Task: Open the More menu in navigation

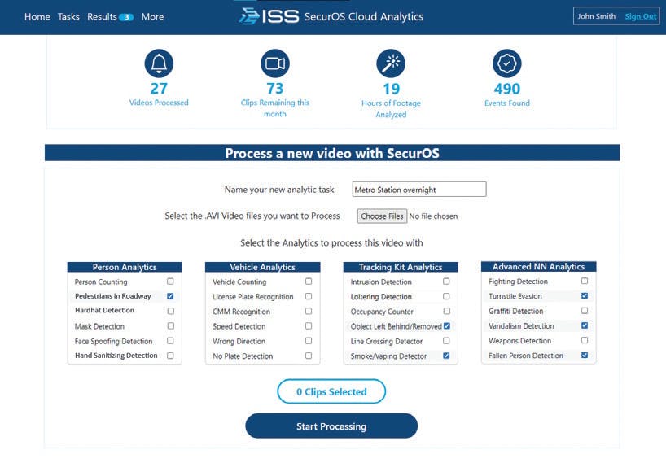Action: pos(152,16)
